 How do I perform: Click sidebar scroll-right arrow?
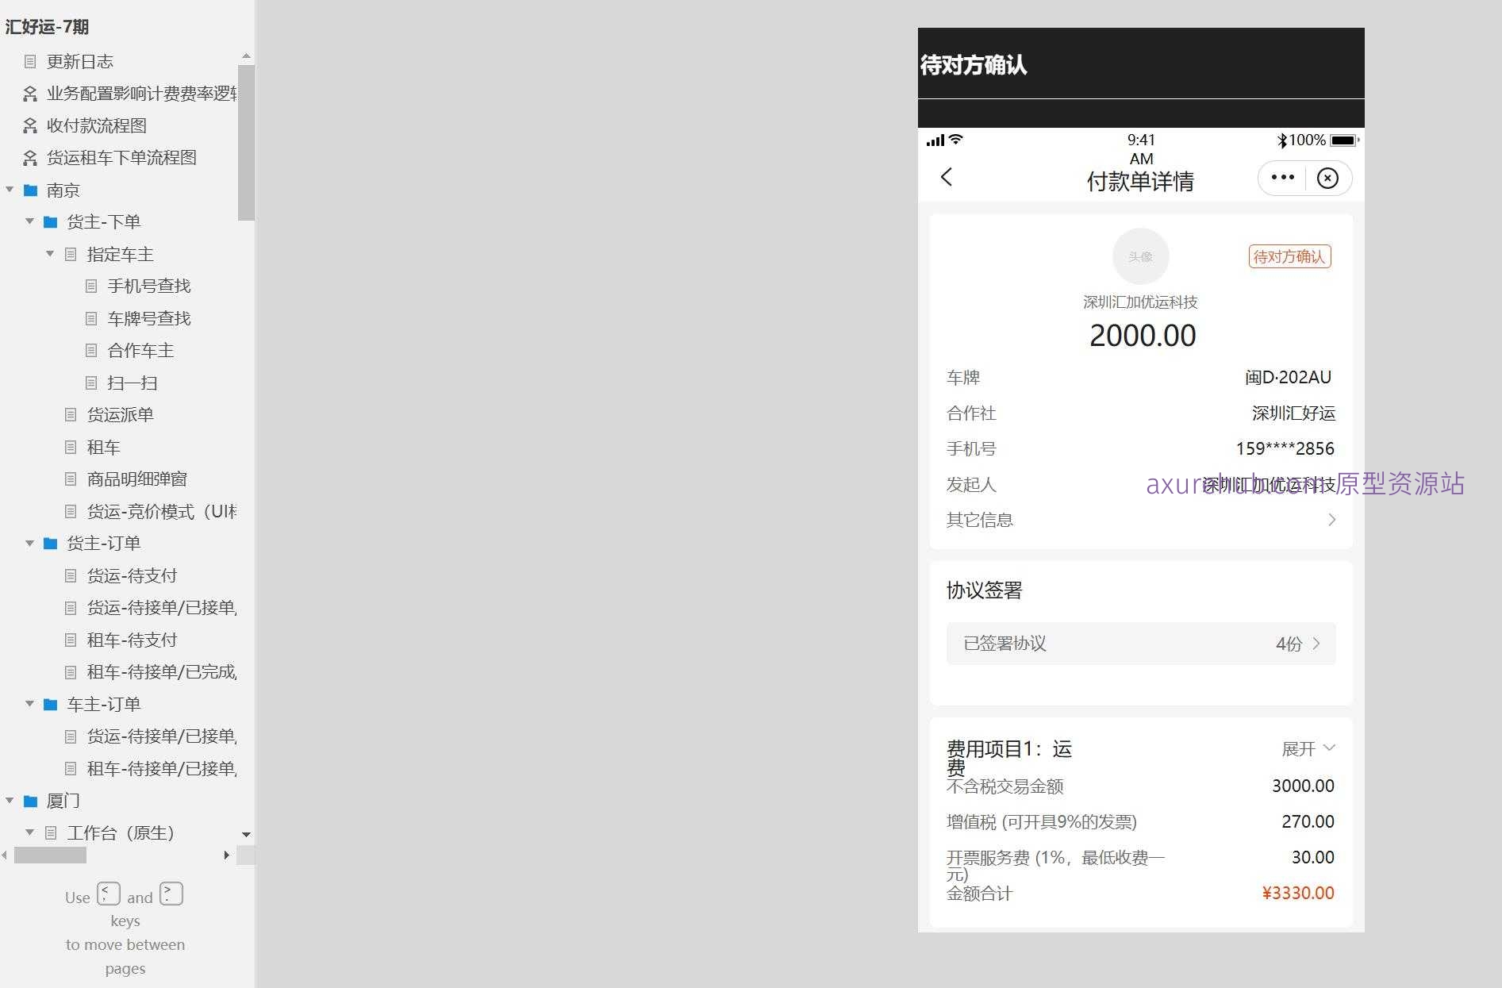(226, 855)
